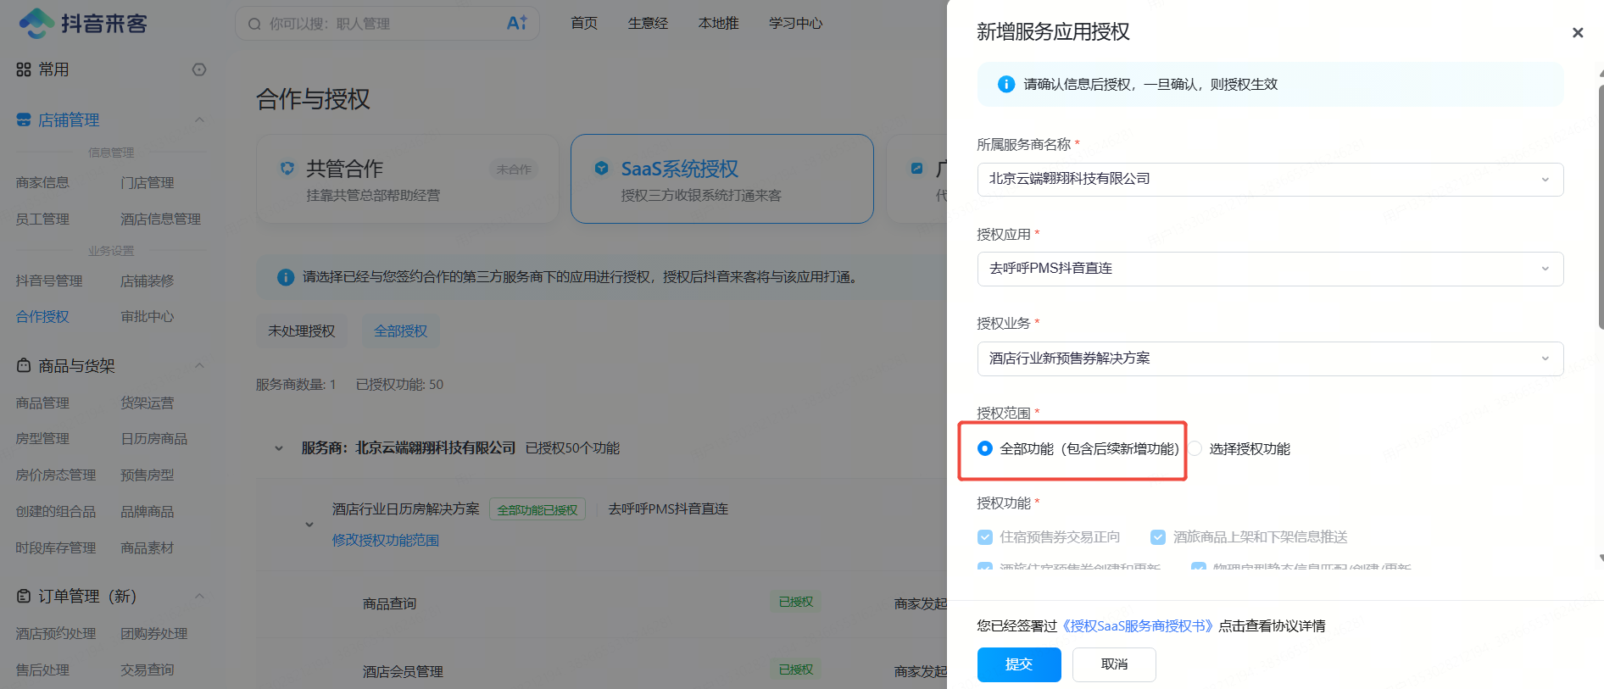Click the 商品与货架 bag icon
This screenshot has width=1604, height=689.
point(24,365)
